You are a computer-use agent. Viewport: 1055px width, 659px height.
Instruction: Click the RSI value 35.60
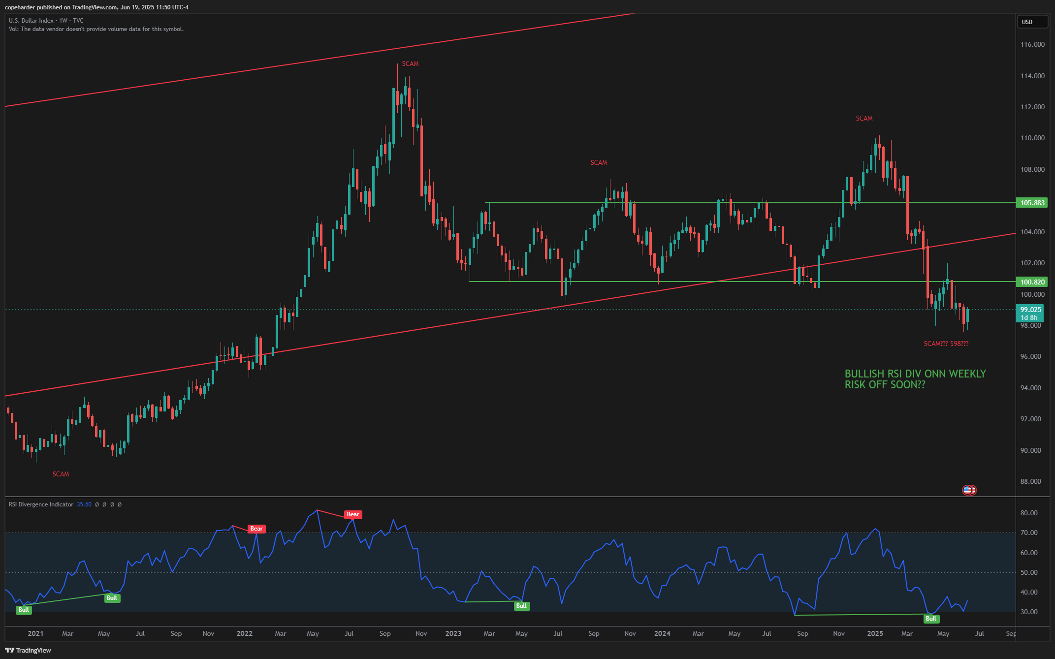84,504
